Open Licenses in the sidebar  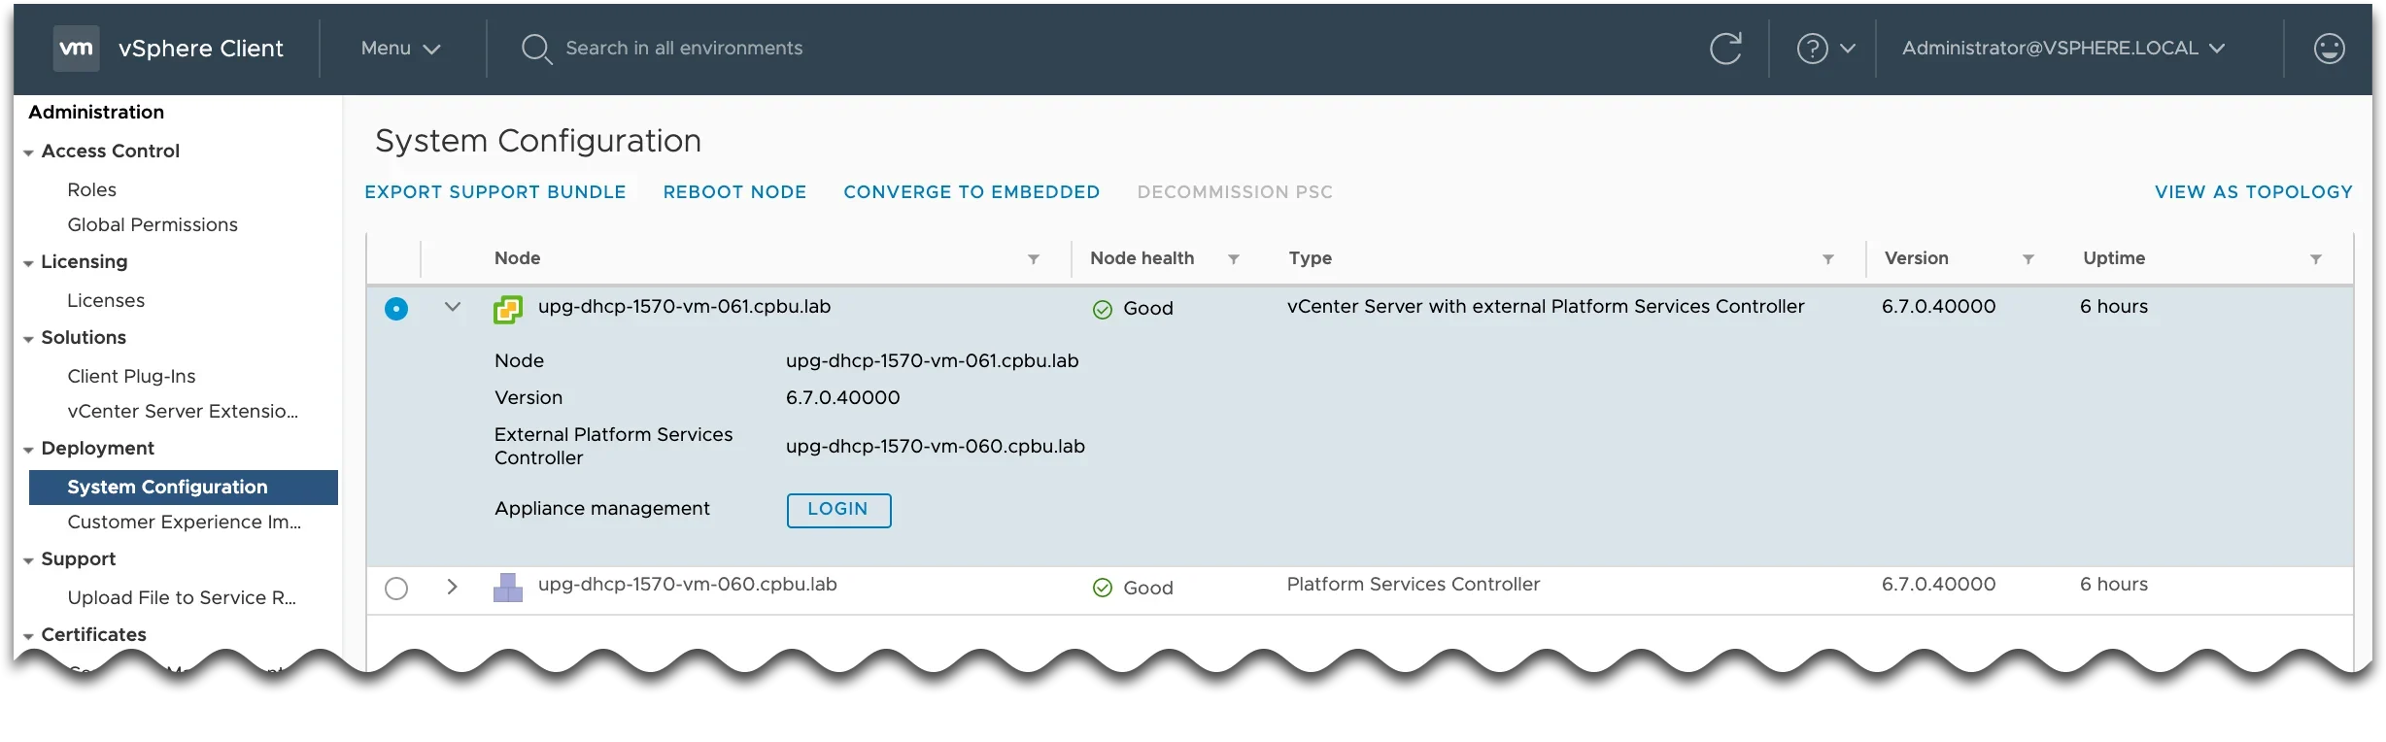pyautogui.click(x=106, y=301)
